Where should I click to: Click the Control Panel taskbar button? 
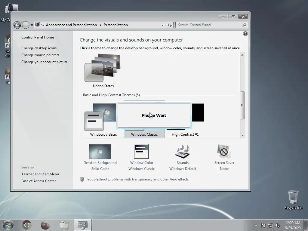pos(83,225)
